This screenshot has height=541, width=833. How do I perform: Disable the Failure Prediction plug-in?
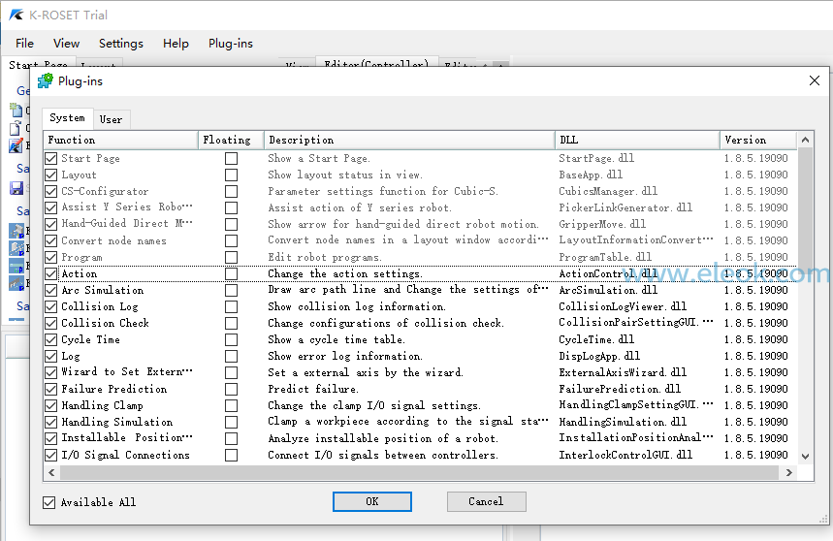[51, 389]
